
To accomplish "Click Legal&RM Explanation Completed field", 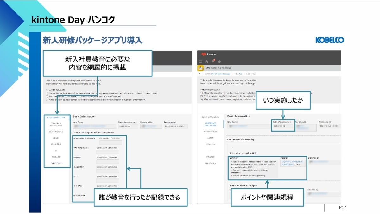I will (x=108, y=171).
